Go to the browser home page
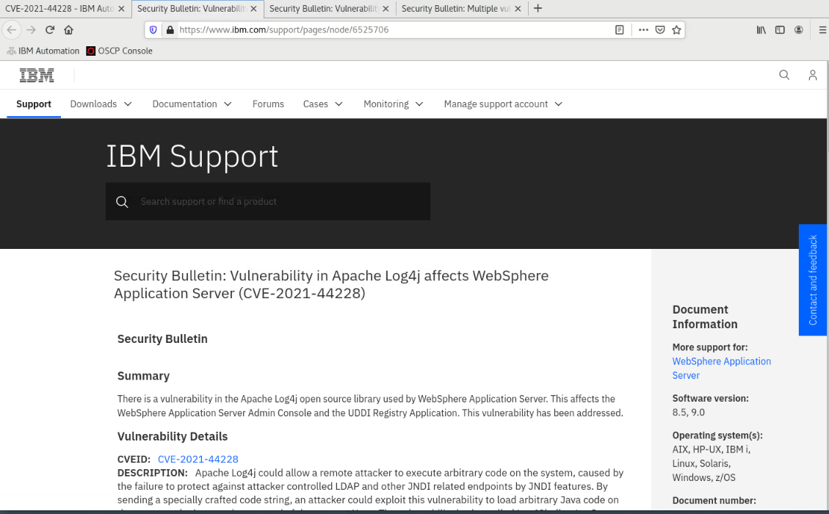 pyautogui.click(x=68, y=30)
